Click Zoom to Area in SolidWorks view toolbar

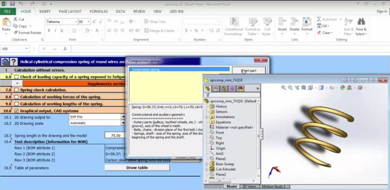pos(290,87)
